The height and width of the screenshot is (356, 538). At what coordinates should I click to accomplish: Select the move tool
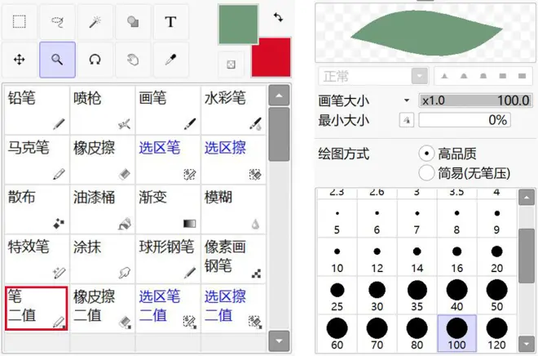[x=20, y=60]
